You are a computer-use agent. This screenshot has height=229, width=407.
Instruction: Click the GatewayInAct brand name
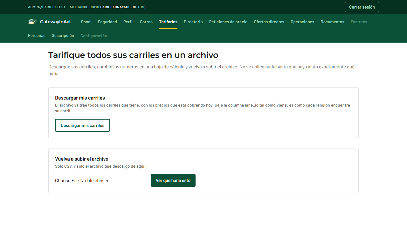click(56, 22)
